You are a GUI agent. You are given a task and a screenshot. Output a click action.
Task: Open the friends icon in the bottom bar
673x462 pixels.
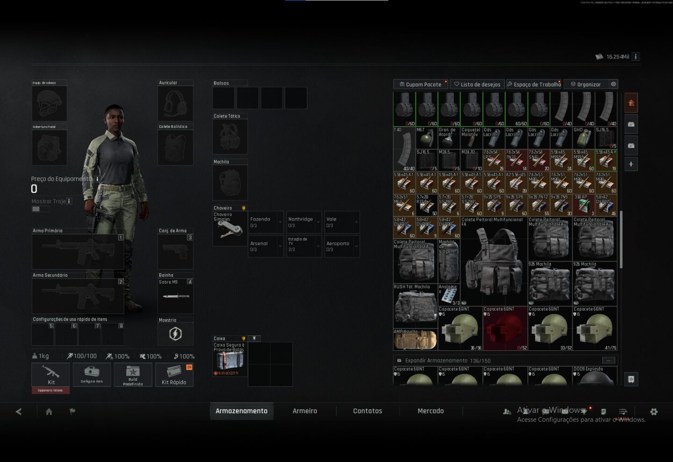pyautogui.click(x=507, y=412)
